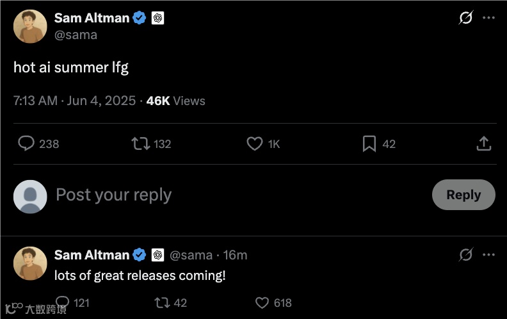The height and width of the screenshot is (319, 507).
Task: Click the 16m timestamp on the reply
Action: pos(235,255)
